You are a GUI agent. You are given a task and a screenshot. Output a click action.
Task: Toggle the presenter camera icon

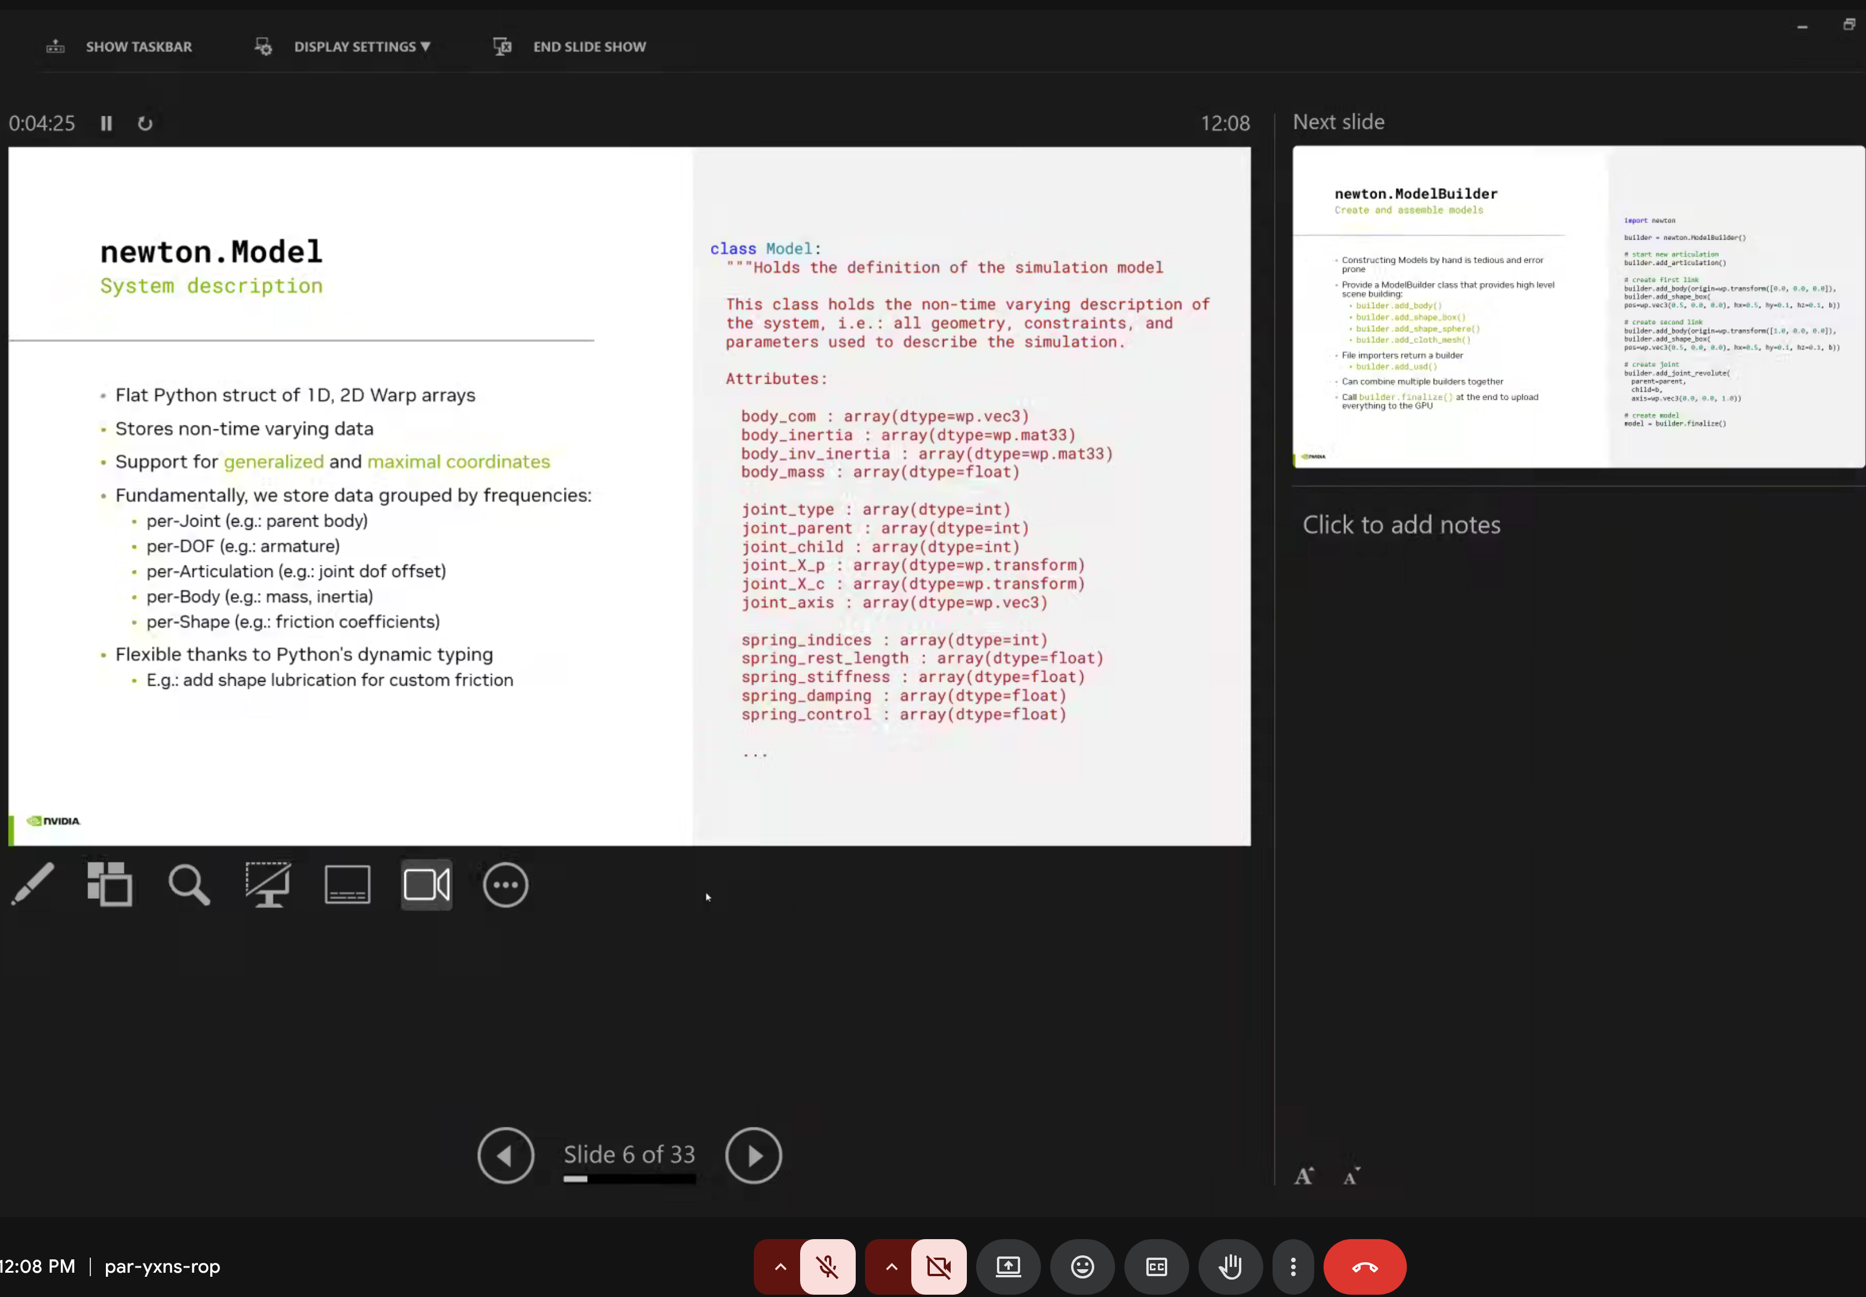[x=427, y=884]
